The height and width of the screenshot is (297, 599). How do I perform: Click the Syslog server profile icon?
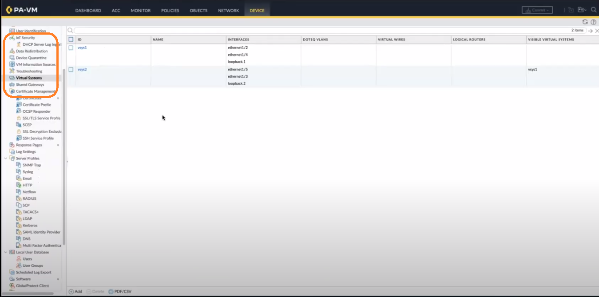tap(19, 171)
